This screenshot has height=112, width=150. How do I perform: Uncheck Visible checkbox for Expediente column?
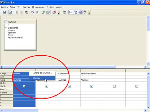pos(69,86)
